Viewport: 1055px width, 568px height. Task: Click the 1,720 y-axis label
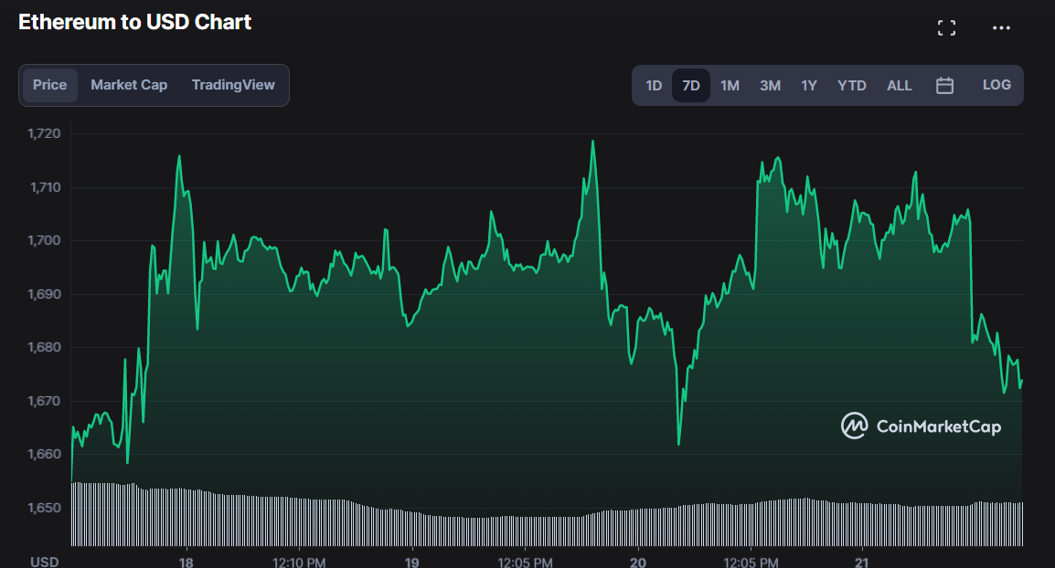(45, 133)
